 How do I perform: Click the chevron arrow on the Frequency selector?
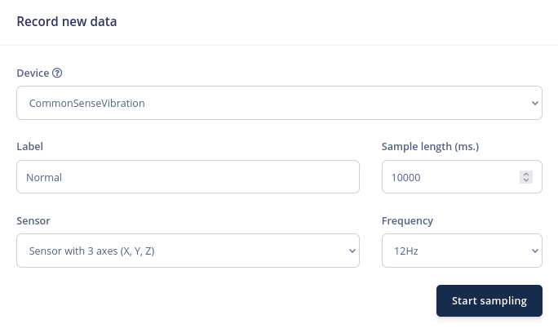(534, 251)
